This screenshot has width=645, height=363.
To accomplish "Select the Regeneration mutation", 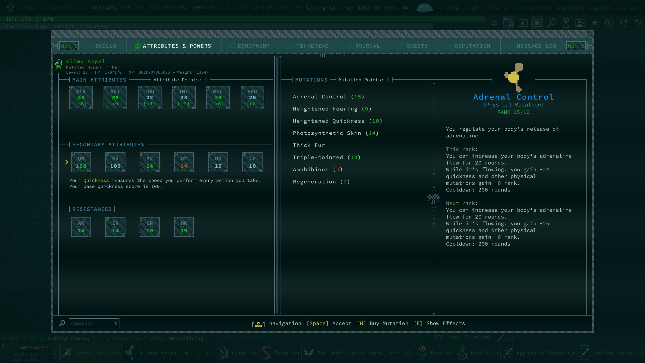I will [x=321, y=181].
